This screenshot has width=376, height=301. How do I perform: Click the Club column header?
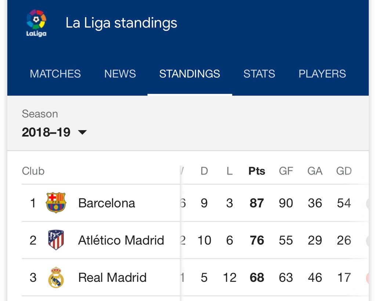[x=33, y=171]
